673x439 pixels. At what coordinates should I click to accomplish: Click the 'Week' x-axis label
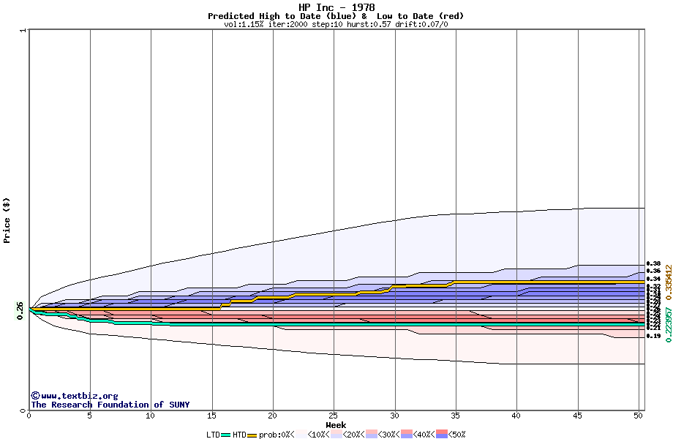(336, 425)
